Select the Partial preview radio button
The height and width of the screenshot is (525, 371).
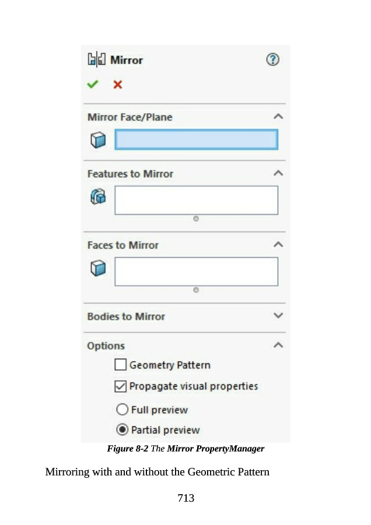click(123, 430)
